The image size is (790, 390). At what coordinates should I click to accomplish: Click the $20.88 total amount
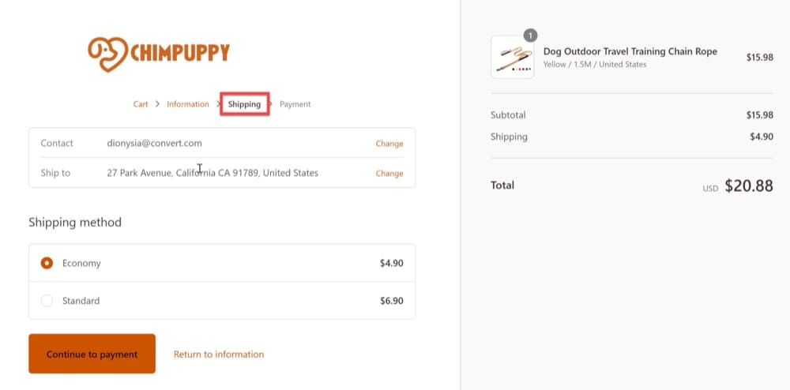(748, 186)
